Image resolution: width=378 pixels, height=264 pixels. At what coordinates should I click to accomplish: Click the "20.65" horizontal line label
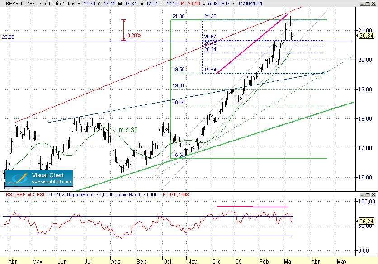click(8, 37)
